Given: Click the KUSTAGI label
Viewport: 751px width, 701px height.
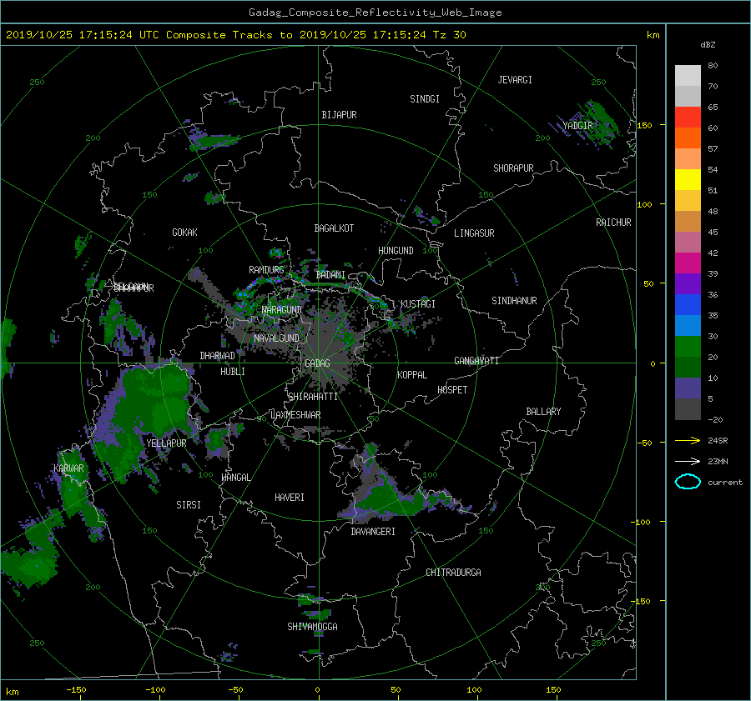Looking at the screenshot, I should (418, 304).
